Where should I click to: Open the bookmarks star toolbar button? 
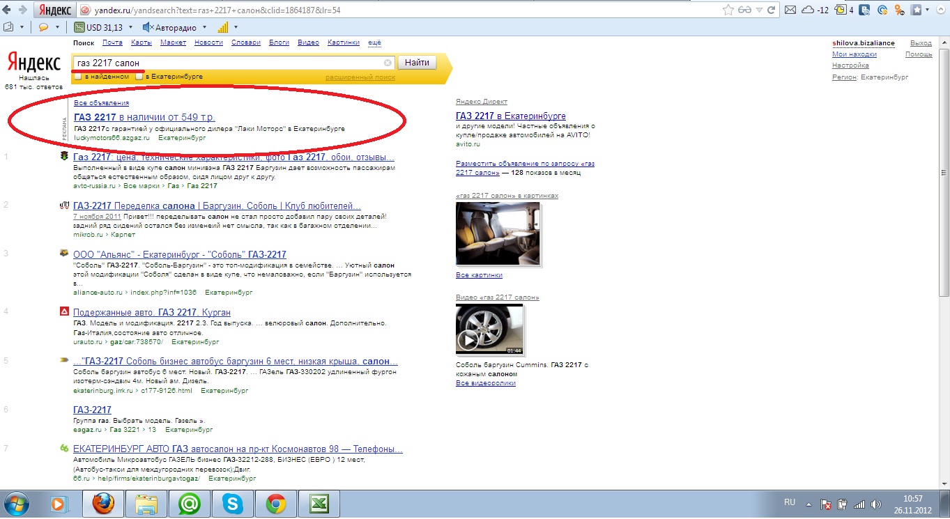pyautogui.click(x=917, y=10)
